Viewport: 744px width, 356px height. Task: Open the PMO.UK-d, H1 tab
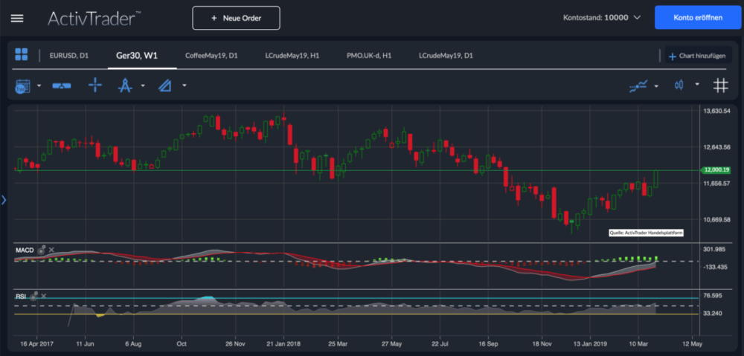point(369,56)
